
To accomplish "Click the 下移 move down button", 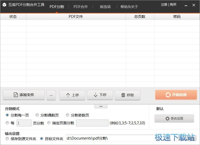I will point(100,95).
